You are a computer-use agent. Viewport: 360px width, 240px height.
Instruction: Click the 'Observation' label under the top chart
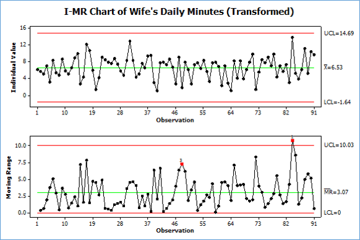(175, 120)
